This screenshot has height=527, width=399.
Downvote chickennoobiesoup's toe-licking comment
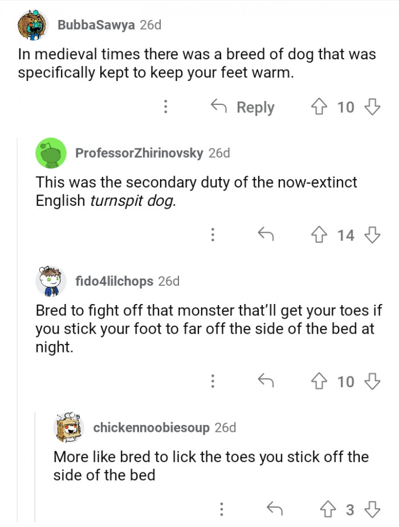tap(372, 509)
